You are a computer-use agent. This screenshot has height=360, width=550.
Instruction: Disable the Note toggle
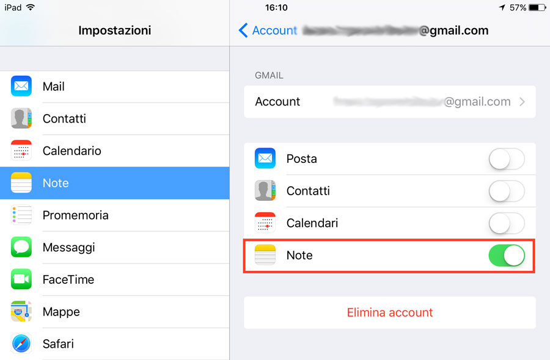click(x=506, y=255)
